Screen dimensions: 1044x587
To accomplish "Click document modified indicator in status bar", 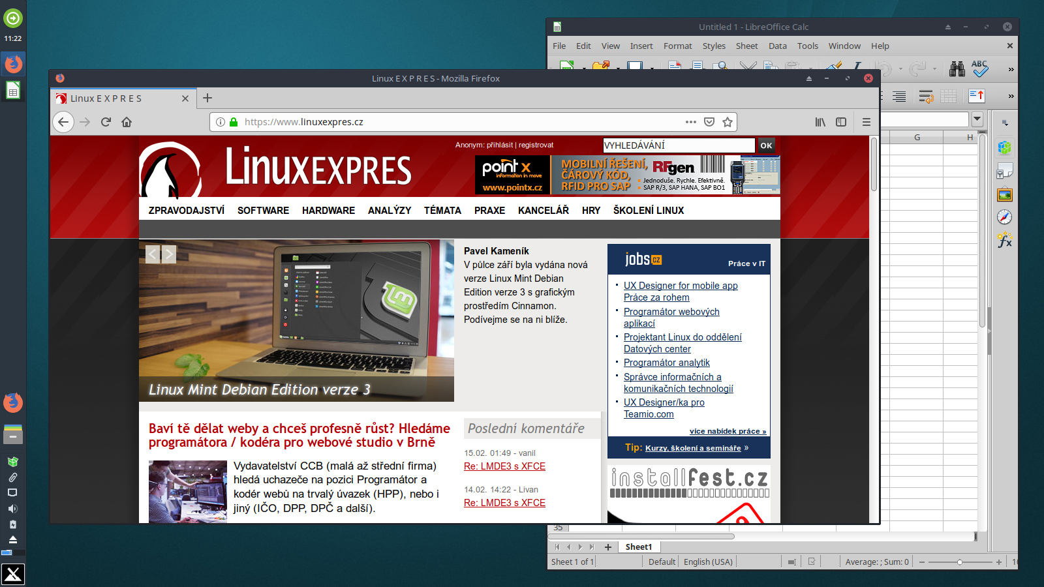I will 812,562.
